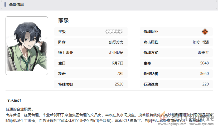Open the 家泉 character portrait
This screenshot has height=126, width=218.
tap(27, 46)
